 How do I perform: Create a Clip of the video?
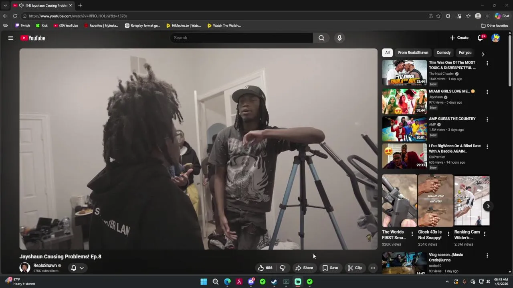click(355, 268)
